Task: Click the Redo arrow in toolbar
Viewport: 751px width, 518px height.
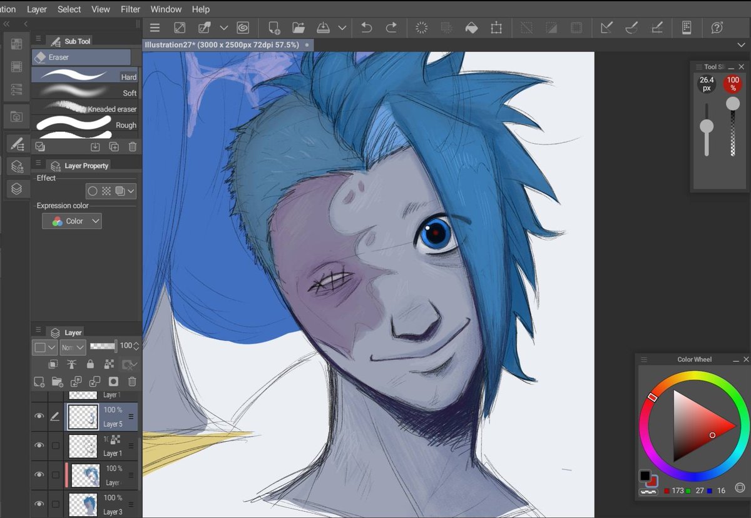Action: coord(391,27)
